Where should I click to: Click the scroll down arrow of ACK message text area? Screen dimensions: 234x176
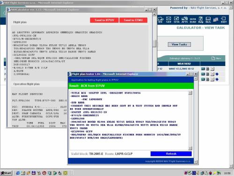[190, 148]
